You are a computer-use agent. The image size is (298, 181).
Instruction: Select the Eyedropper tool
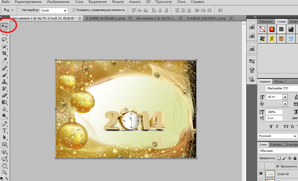tap(4, 60)
